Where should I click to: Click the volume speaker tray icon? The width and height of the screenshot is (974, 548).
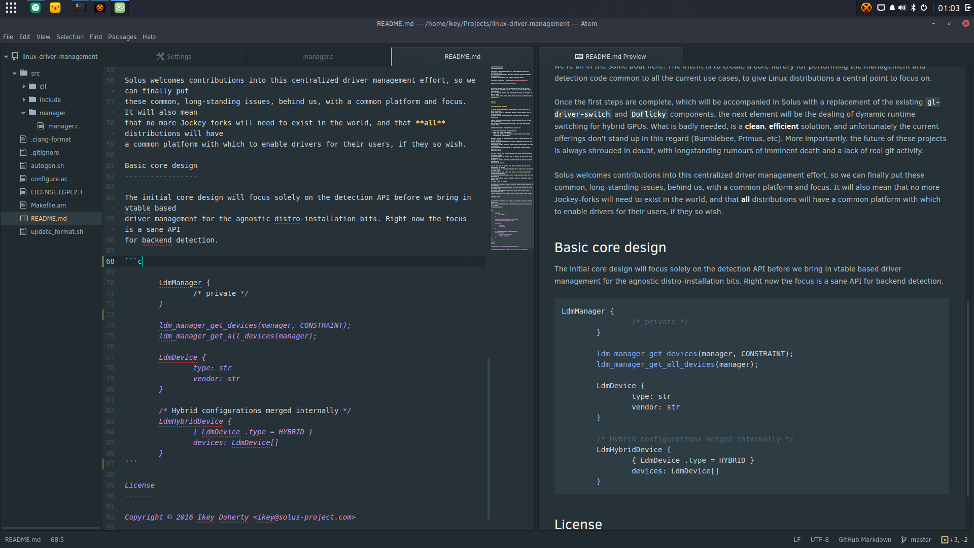coord(902,8)
